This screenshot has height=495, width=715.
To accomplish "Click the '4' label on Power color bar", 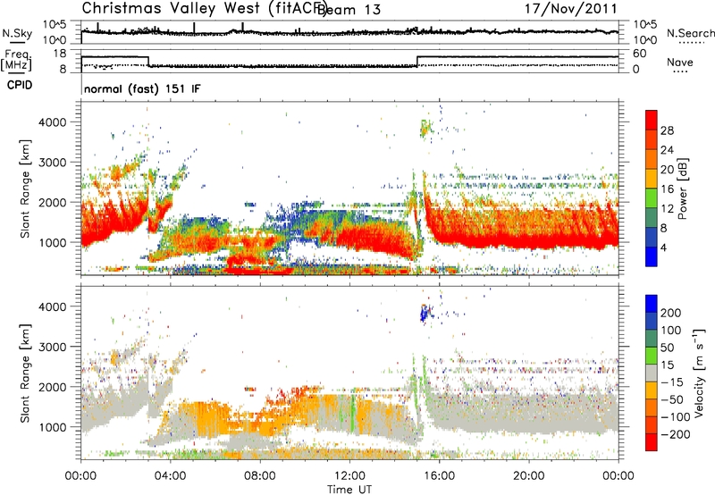I will pyautogui.click(x=663, y=247).
